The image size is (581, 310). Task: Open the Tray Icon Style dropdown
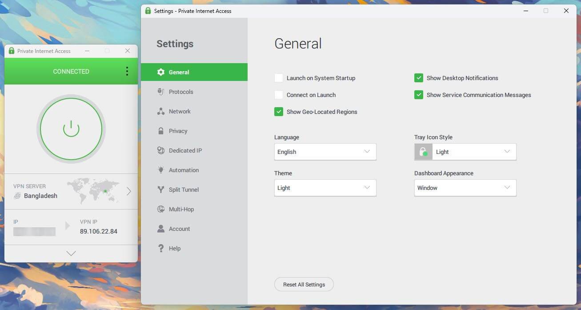(x=465, y=152)
